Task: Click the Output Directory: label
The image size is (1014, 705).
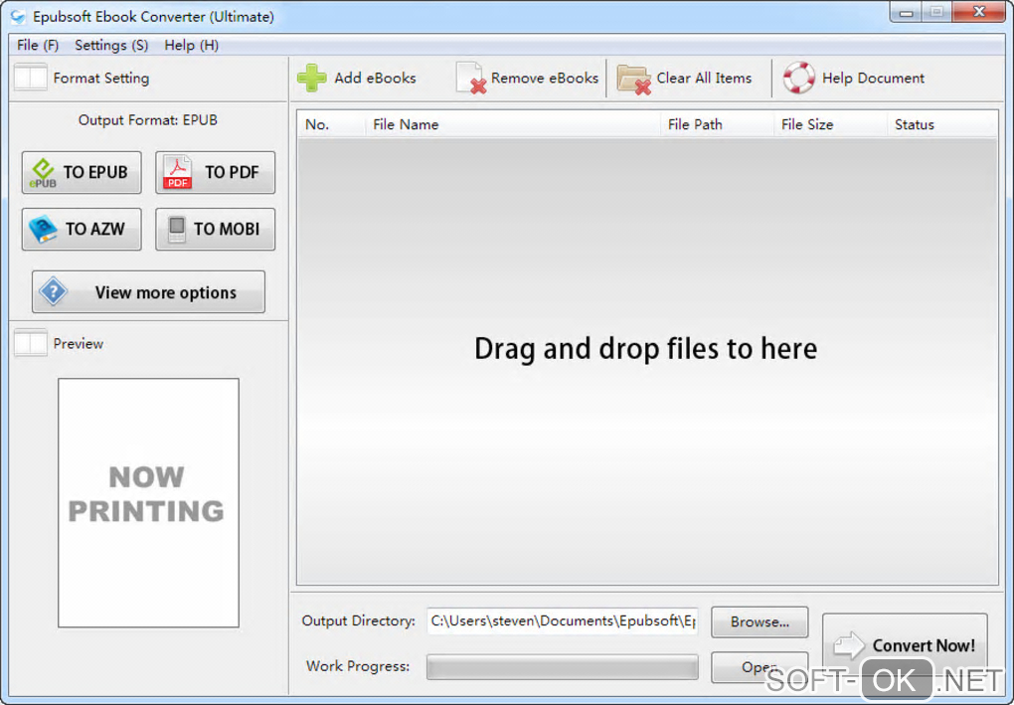Action: point(358,620)
